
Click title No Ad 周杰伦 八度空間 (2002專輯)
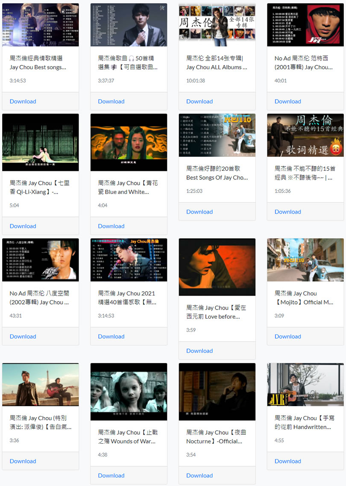click(x=39, y=298)
